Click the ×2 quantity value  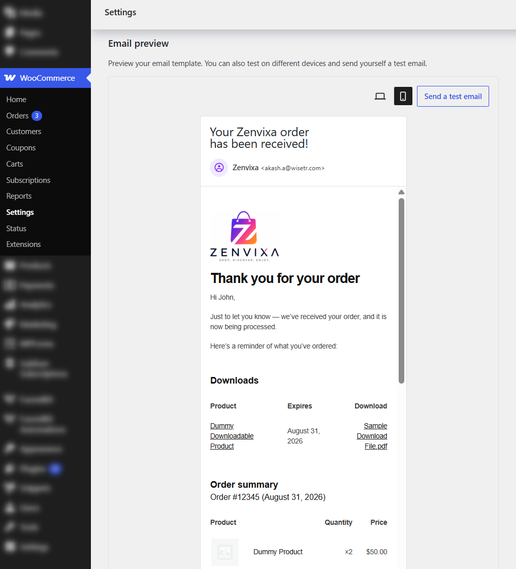tap(349, 552)
